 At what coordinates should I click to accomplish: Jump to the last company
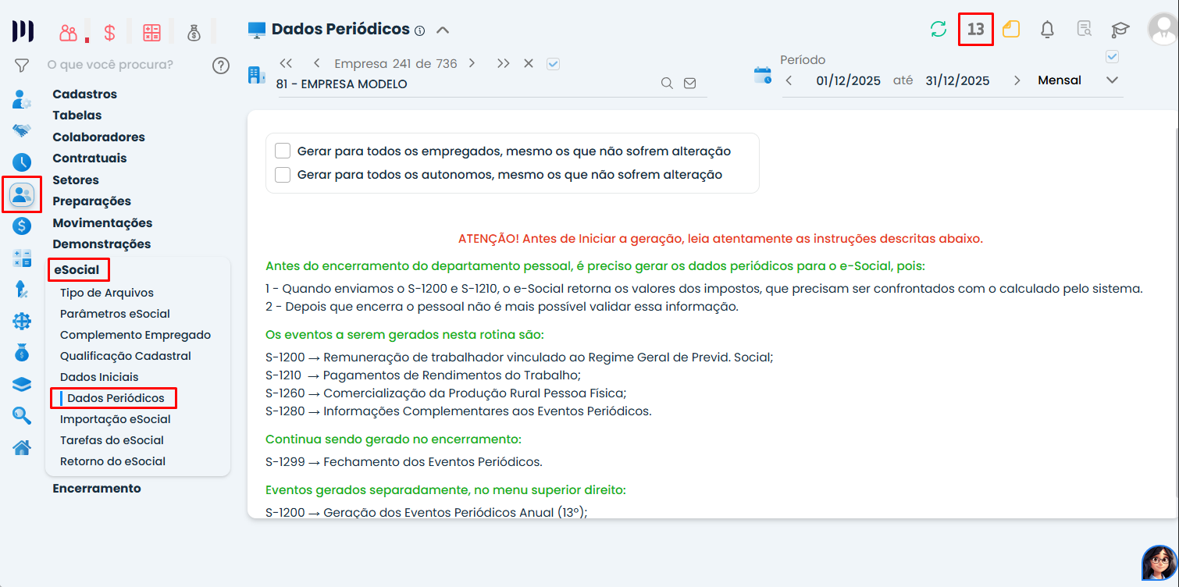click(x=503, y=63)
